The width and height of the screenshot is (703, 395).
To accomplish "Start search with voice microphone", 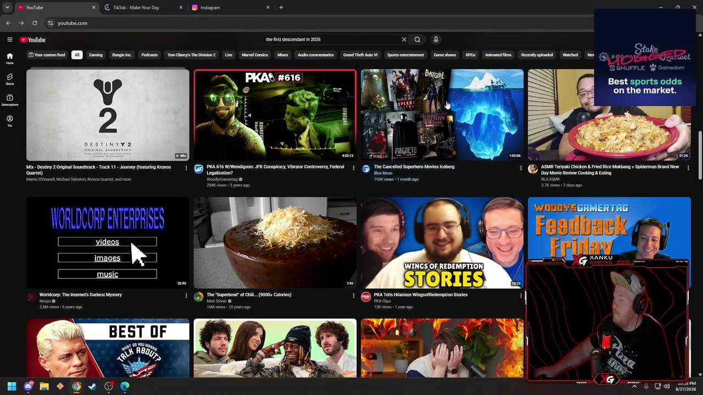I will 436,39.
